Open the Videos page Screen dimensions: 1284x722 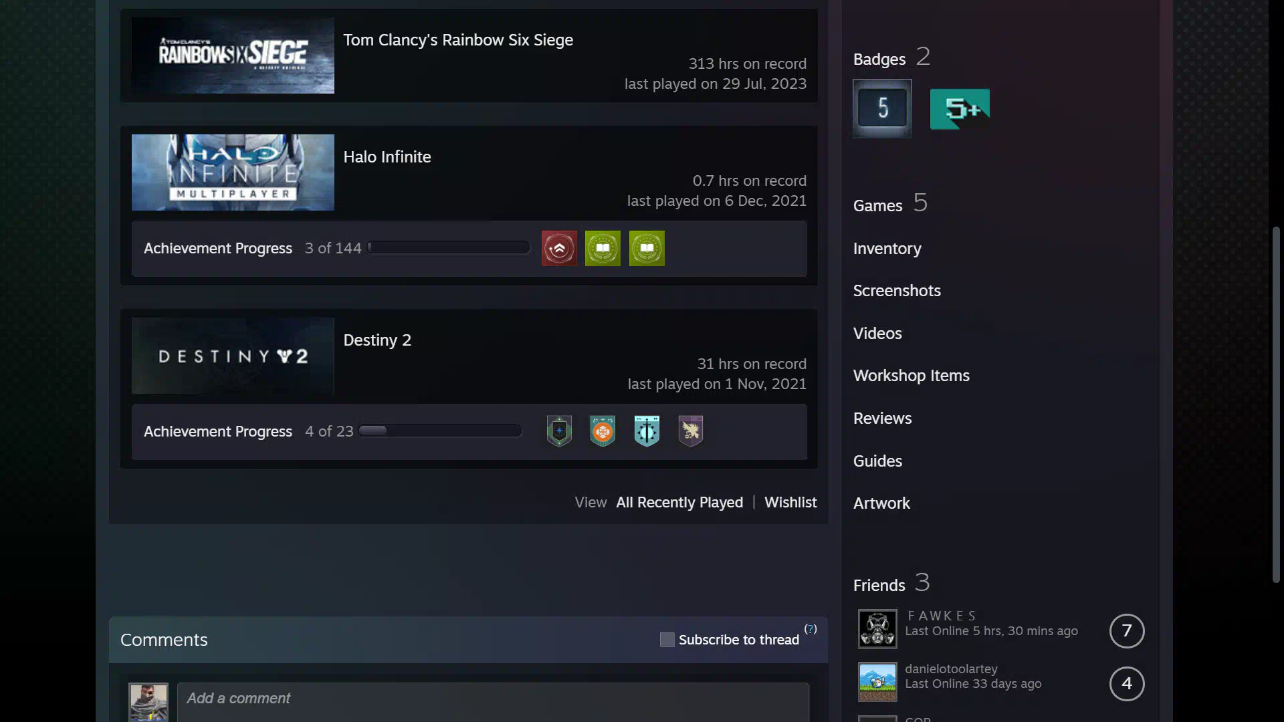pyautogui.click(x=877, y=334)
